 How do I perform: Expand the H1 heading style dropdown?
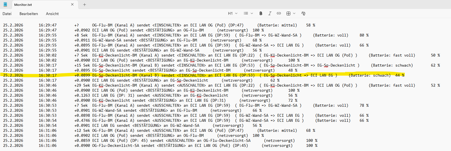[233, 13]
